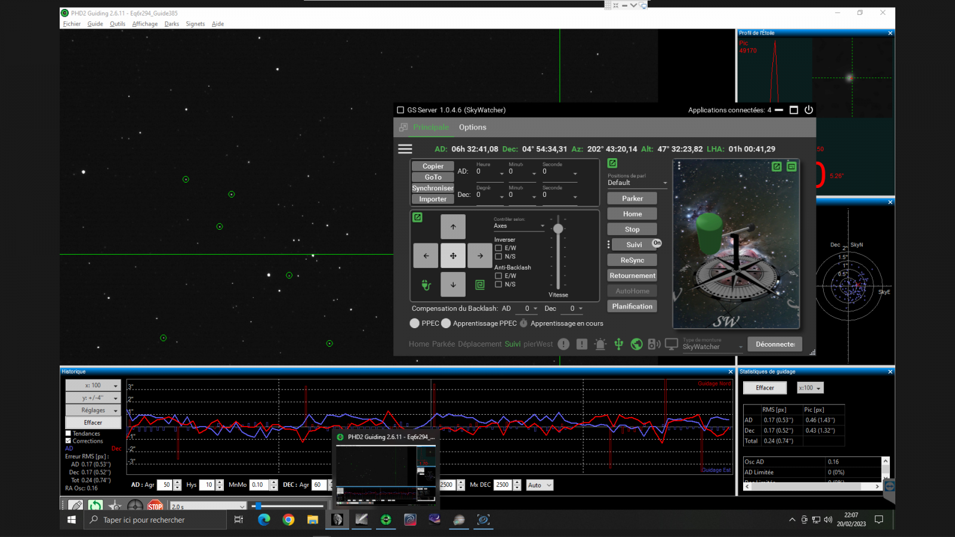Viewport: 955px width, 537px height.
Task: Toggle the Inverser E/W checkbox
Action: (x=498, y=248)
